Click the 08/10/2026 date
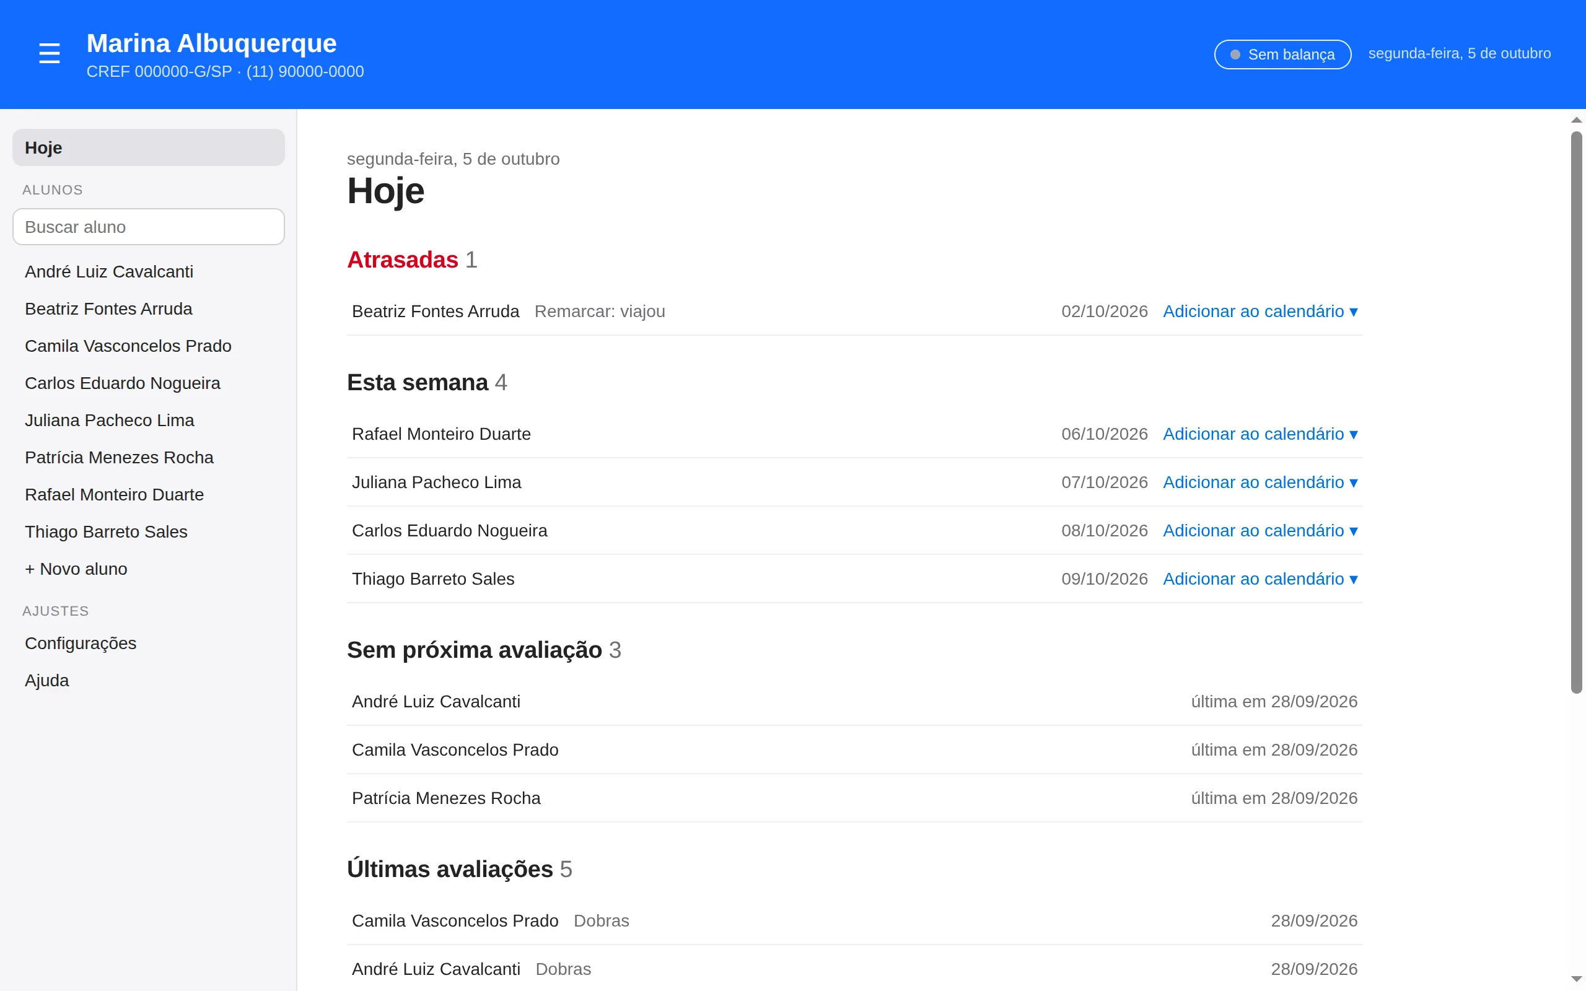The height and width of the screenshot is (991, 1586). [x=1104, y=530]
